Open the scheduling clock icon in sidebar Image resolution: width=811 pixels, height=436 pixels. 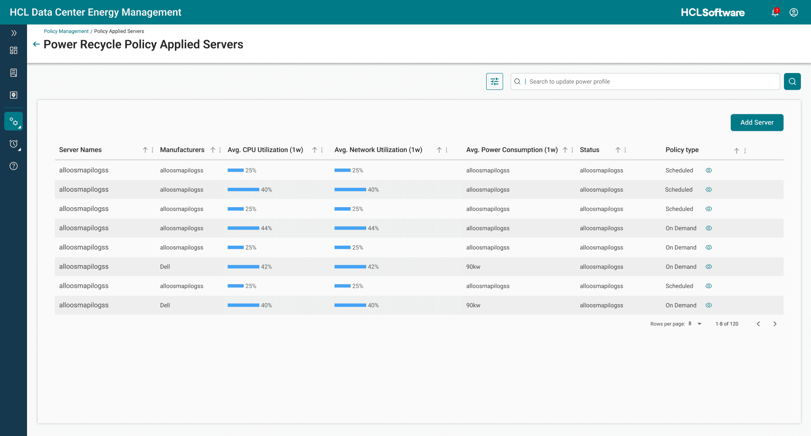point(14,144)
